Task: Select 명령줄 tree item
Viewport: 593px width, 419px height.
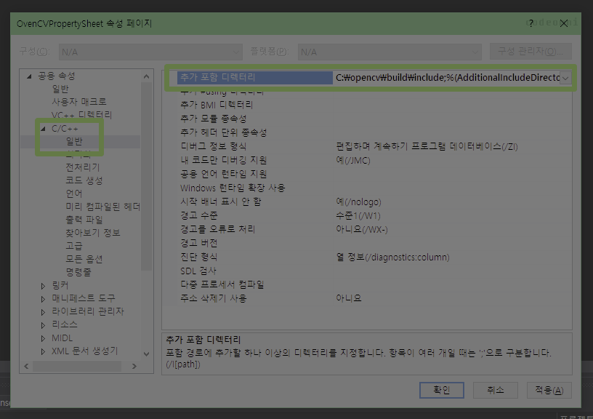Action: [78, 272]
